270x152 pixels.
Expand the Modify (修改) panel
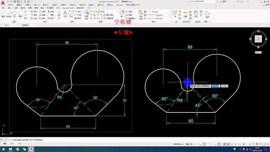pyautogui.click(x=46, y=22)
